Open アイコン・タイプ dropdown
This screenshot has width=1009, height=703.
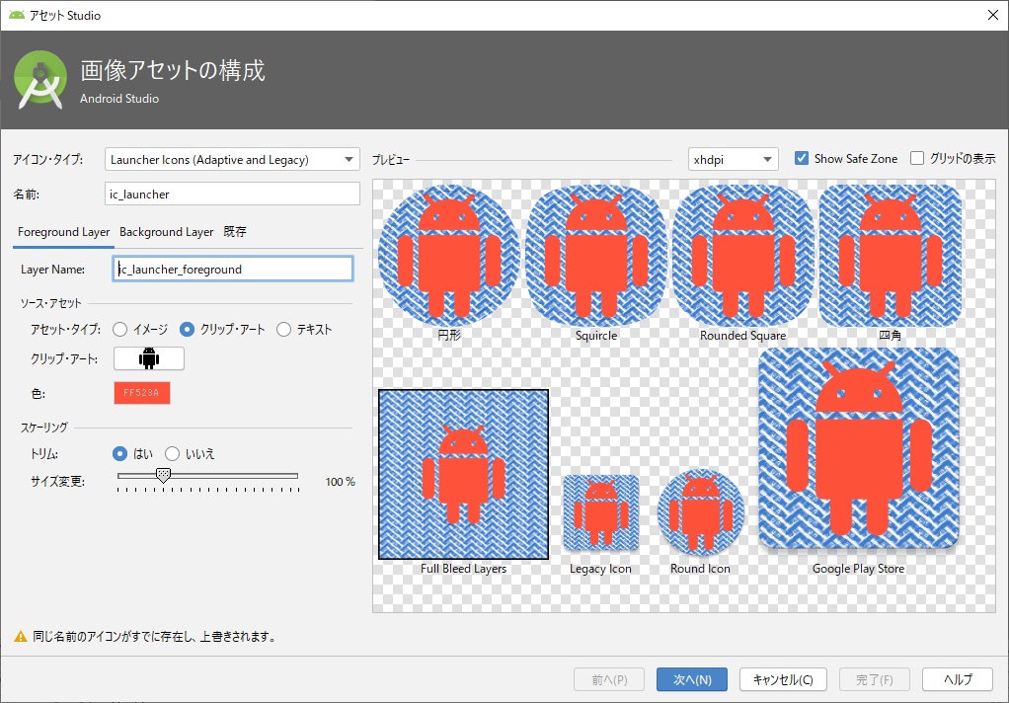tap(232, 160)
